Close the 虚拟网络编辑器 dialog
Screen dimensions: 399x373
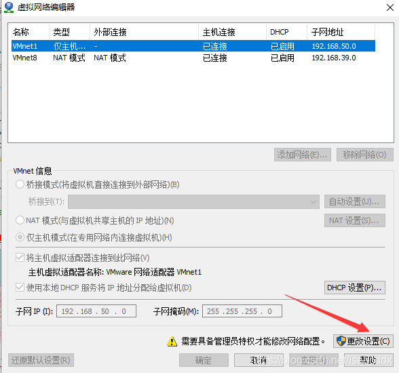pyautogui.click(x=389, y=7)
